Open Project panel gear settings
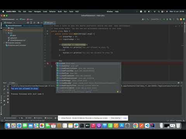 (38, 23)
